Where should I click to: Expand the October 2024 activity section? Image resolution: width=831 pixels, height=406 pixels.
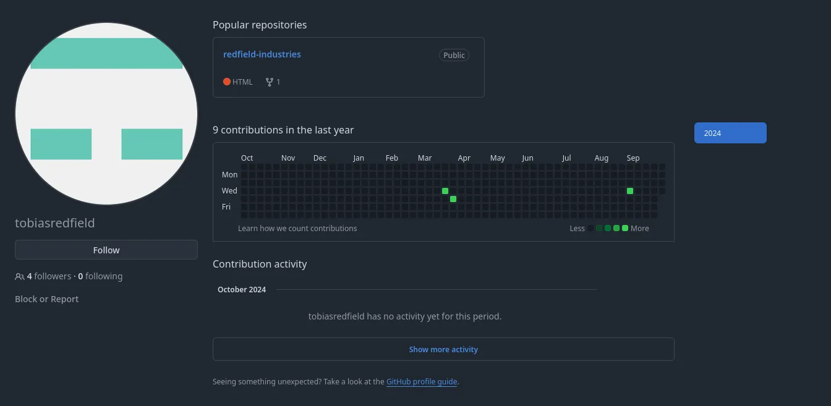point(242,289)
